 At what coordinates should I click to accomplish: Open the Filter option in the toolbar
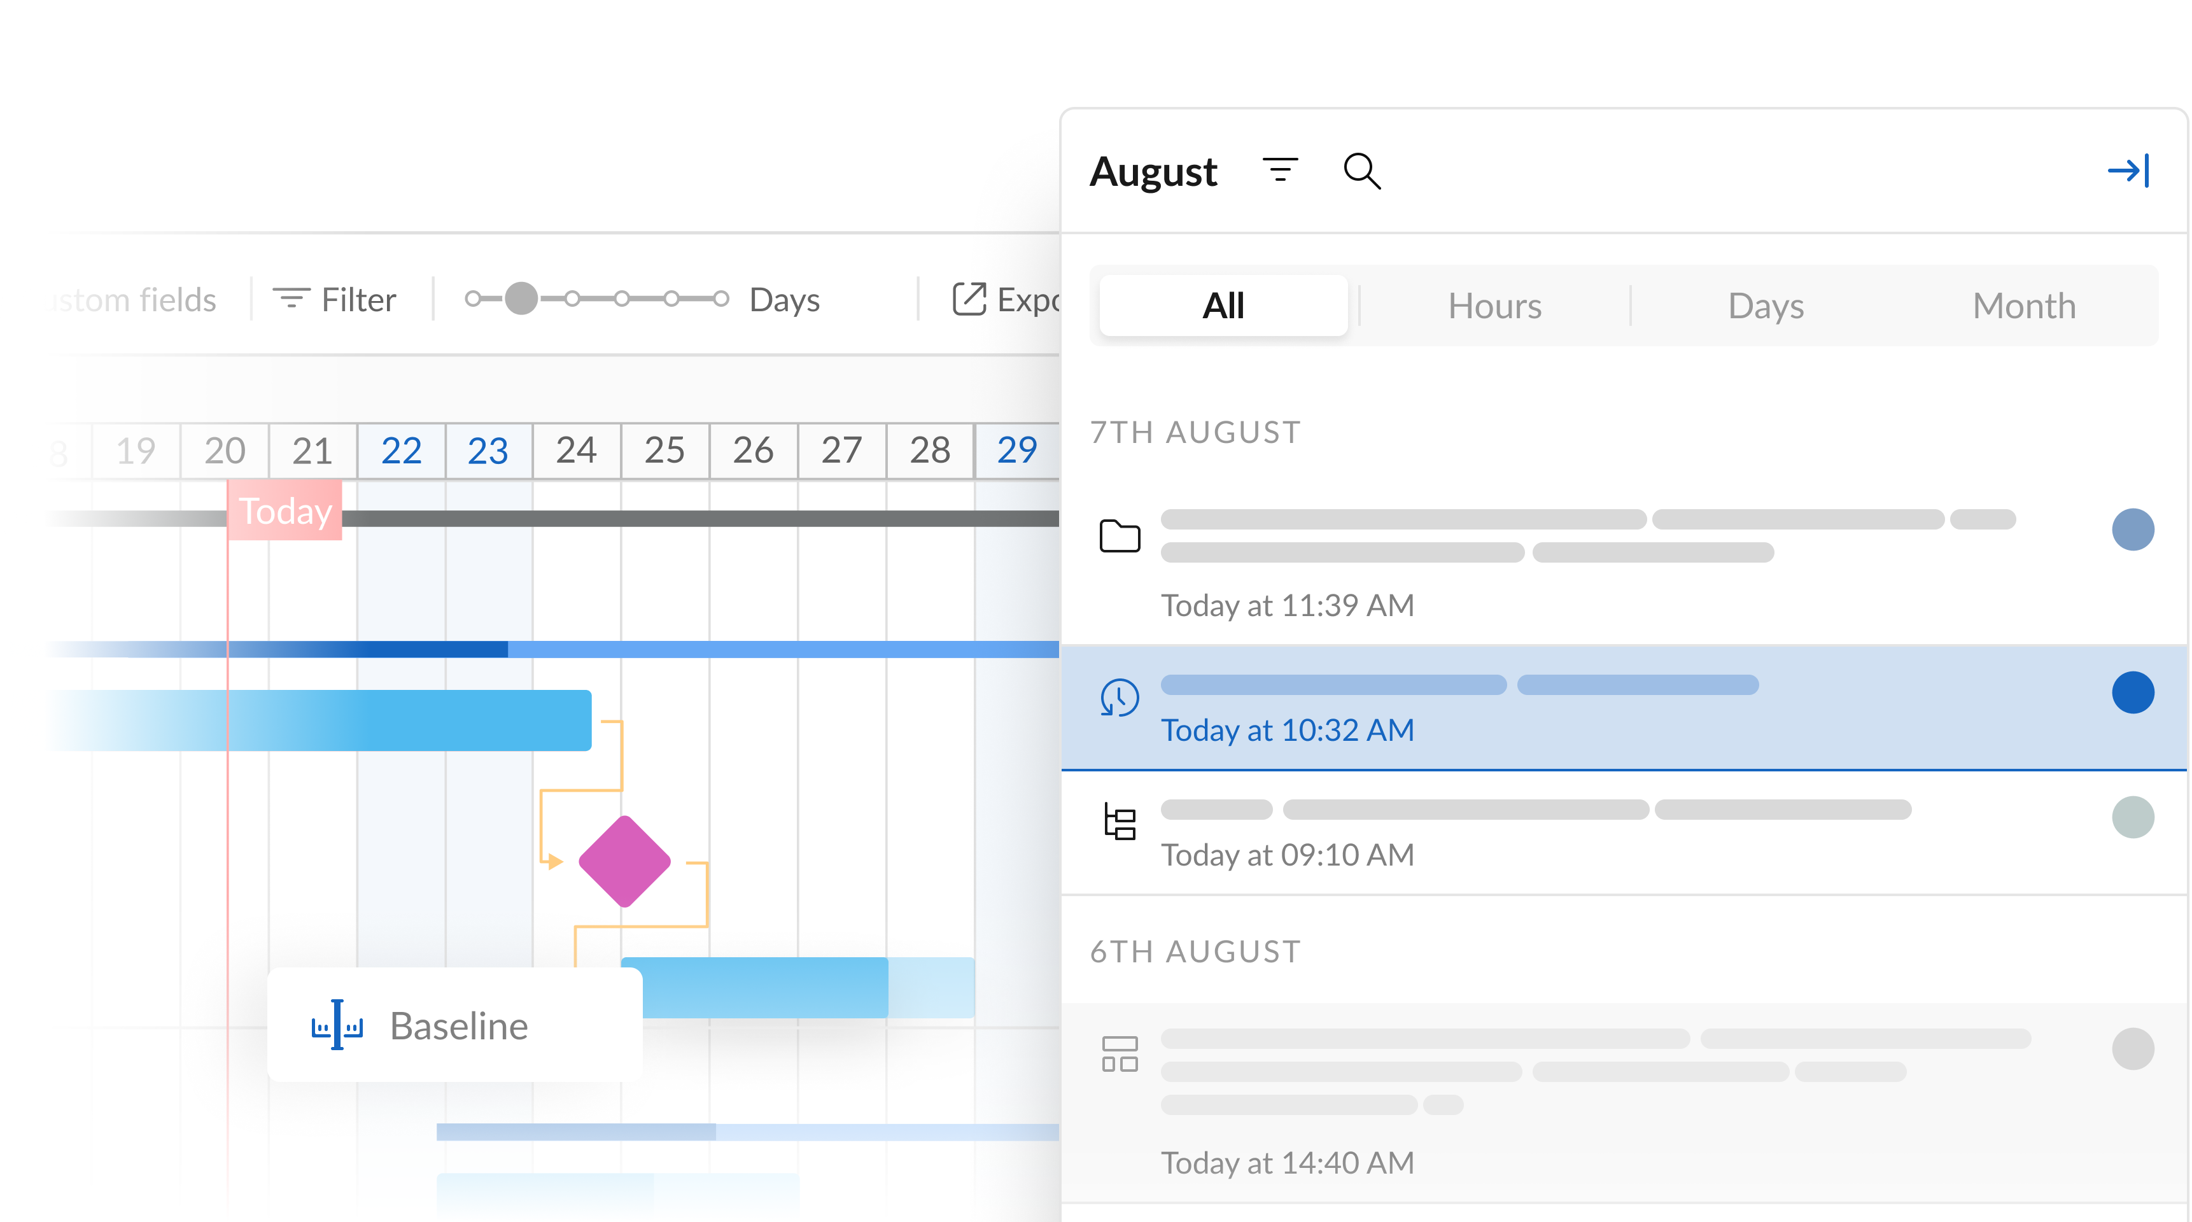point(335,300)
